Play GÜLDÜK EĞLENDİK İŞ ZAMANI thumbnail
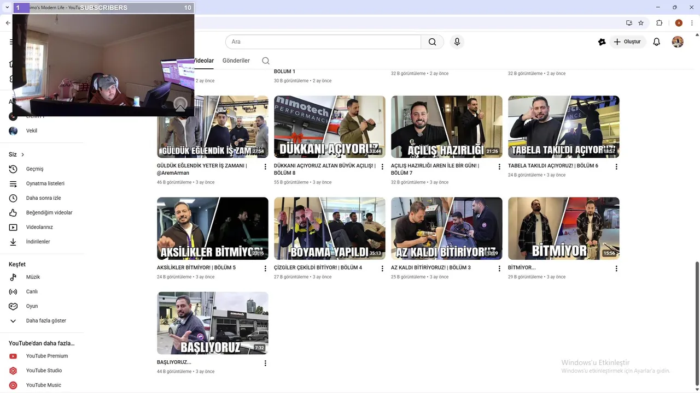 click(213, 127)
